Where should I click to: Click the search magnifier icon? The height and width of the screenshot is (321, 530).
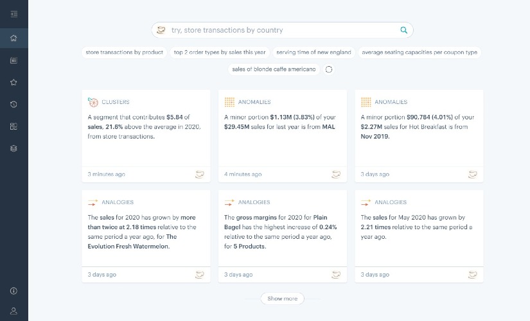coord(403,30)
